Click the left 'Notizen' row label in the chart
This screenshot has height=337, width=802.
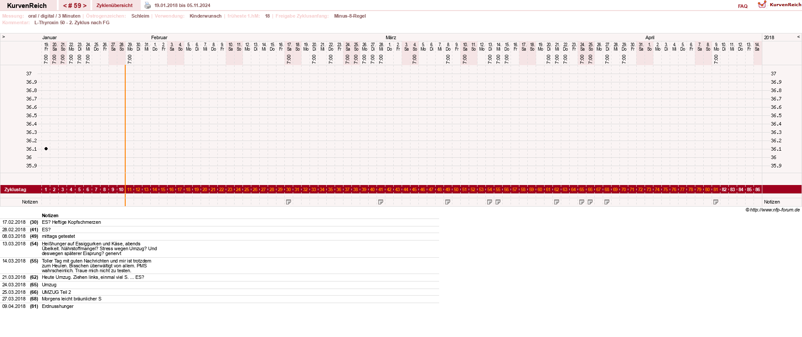pos(30,202)
